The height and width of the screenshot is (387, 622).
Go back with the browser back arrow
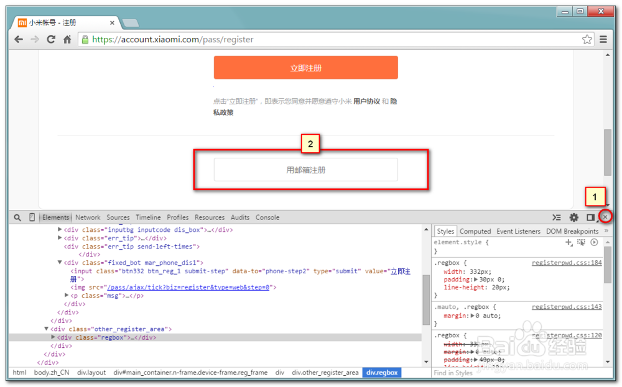tap(19, 39)
